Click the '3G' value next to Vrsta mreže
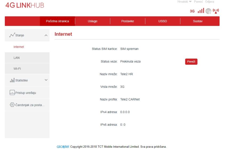Image resolution: width=245 pixels, height=149 pixels. click(122, 87)
